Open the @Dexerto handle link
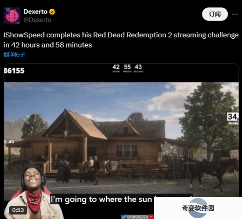 (37, 20)
